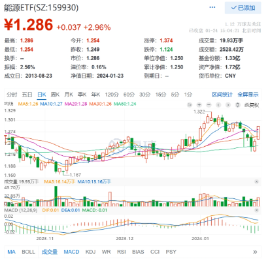Click the current price ¥1.286
The height and width of the screenshot is (259, 270).
click(29, 25)
